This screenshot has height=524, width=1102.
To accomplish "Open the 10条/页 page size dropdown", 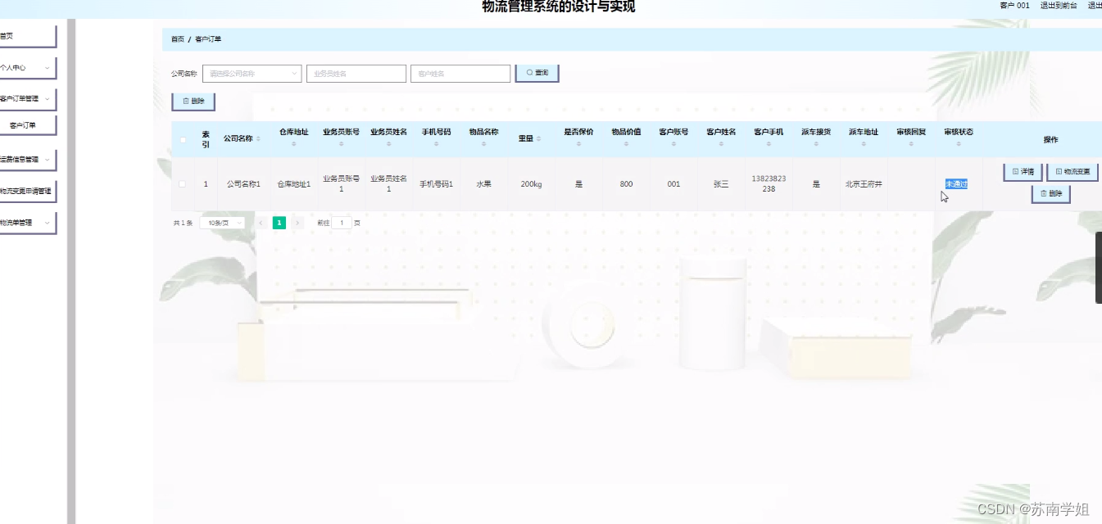I will click(221, 222).
